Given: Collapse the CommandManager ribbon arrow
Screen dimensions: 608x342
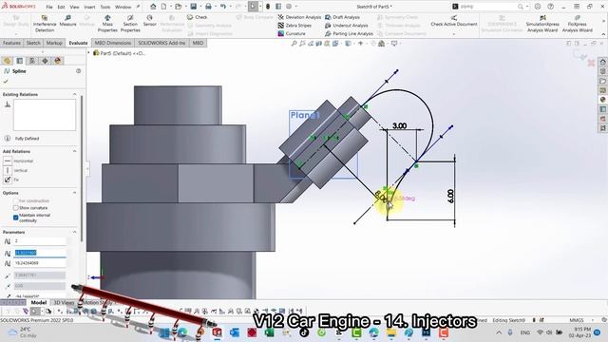Looking at the screenshot, I should pyautogui.click(x=603, y=34).
